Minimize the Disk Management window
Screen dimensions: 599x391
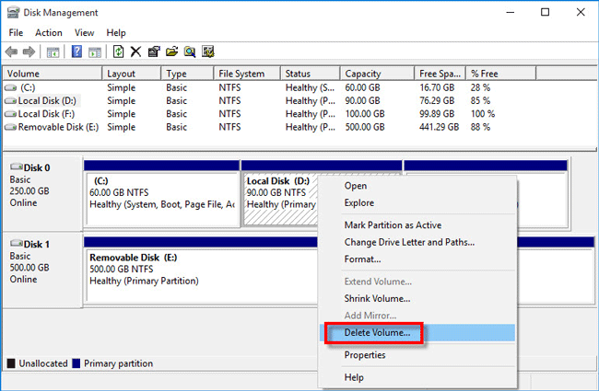pyautogui.click(x=510, y=12)
